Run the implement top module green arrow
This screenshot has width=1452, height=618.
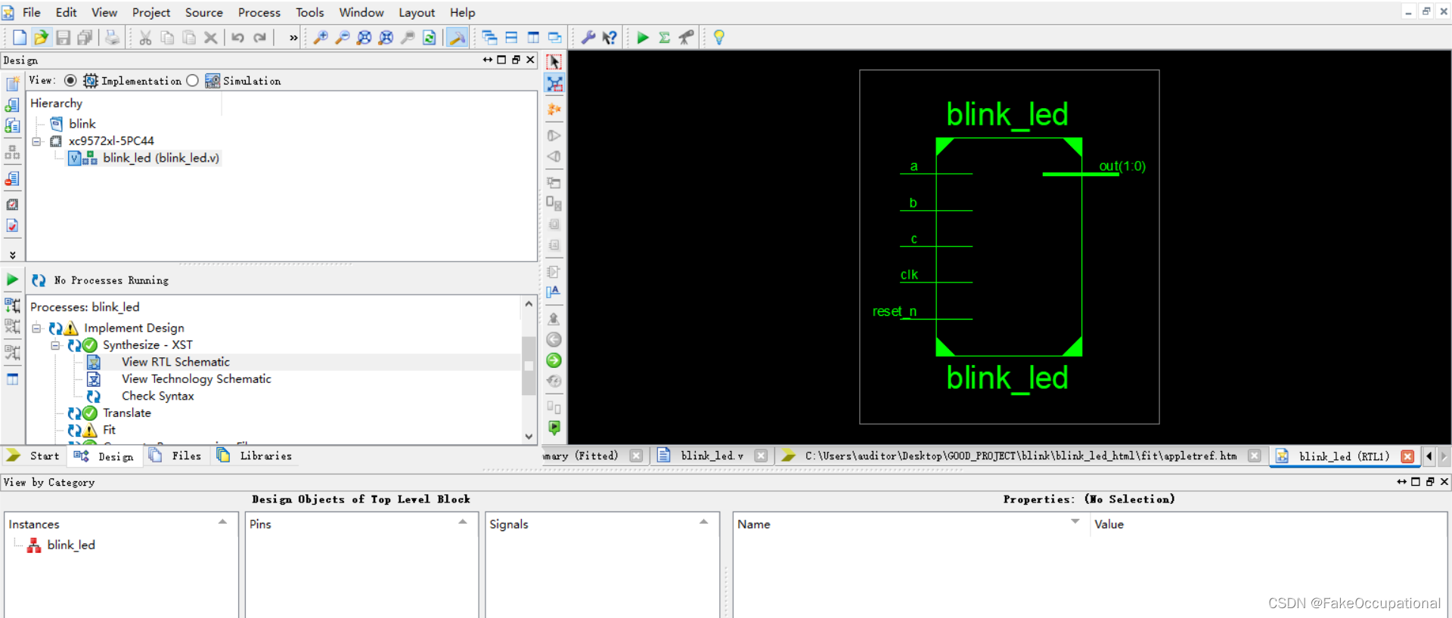pos(643,38)
